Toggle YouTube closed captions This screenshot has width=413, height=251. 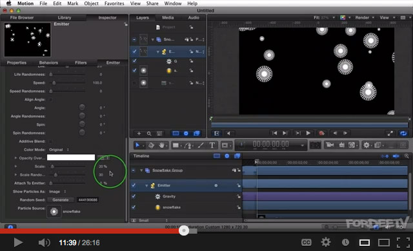pyautogui.click(x=307, y=243)
